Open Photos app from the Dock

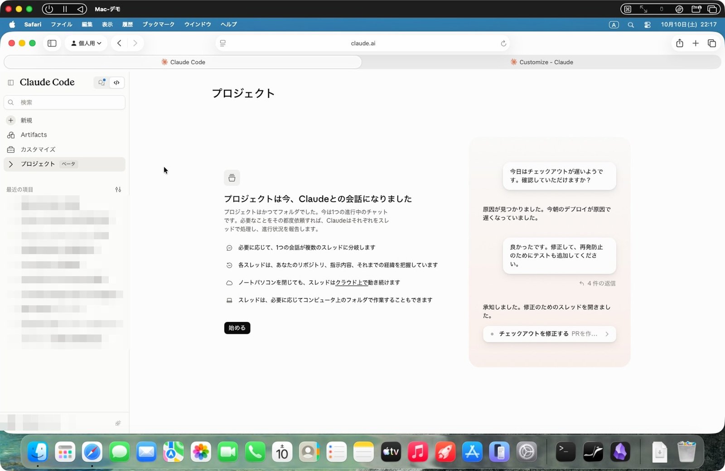(201, 452)
